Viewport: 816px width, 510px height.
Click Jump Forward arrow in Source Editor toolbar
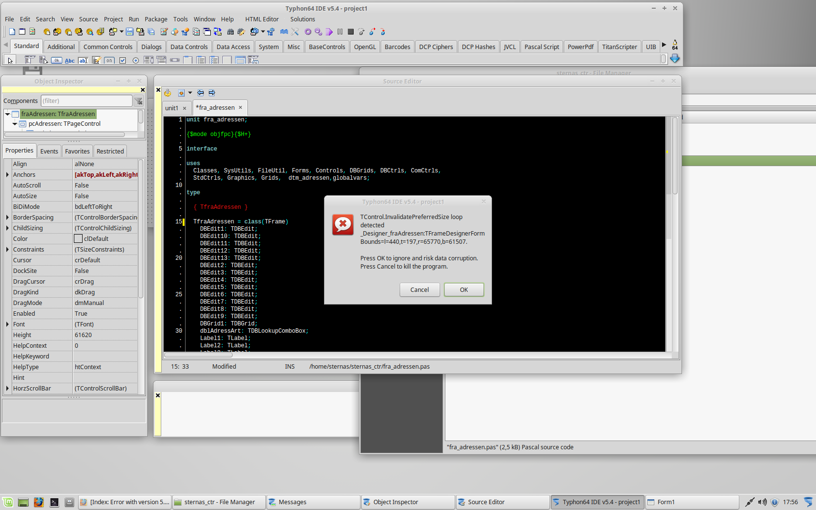(x=212, y=93)
